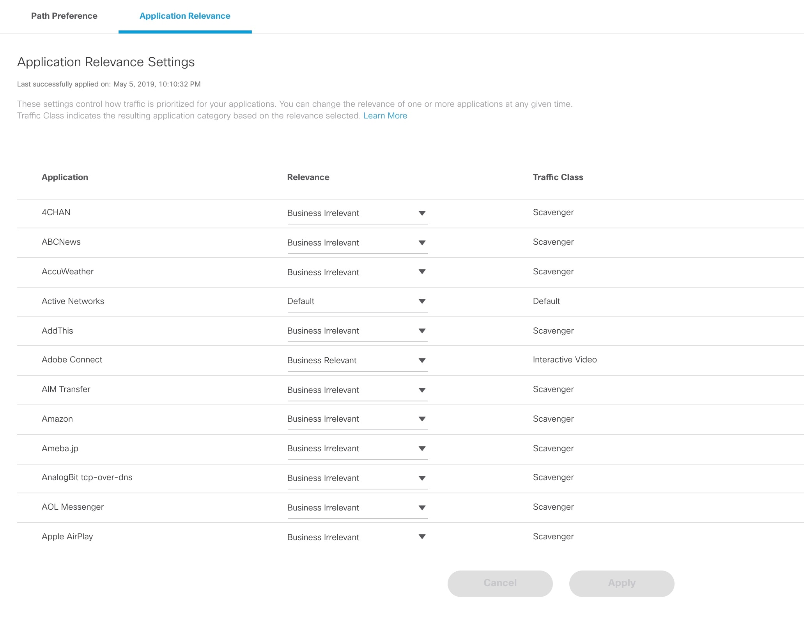The height and width of the screenshot is (643, 804).
Task: Open relevance dropdown for AddThis
Action: pyautogui.click(x=358, y=331)
